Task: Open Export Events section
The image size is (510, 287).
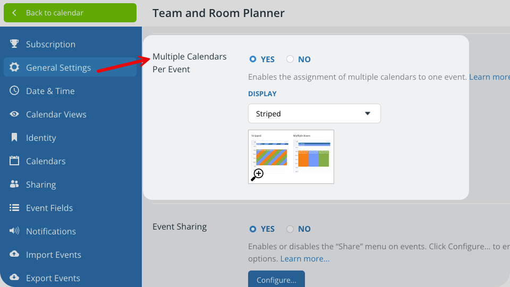Action: pos(53,278)
